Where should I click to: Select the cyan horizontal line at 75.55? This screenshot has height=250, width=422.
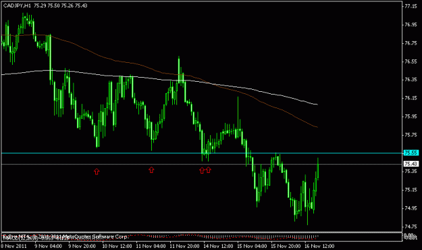(x=202, y=153)
